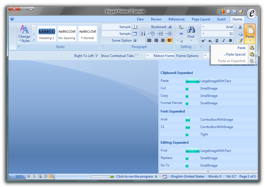Select the Format Painter brush in ribbon
265x187 pixels.
240,41
